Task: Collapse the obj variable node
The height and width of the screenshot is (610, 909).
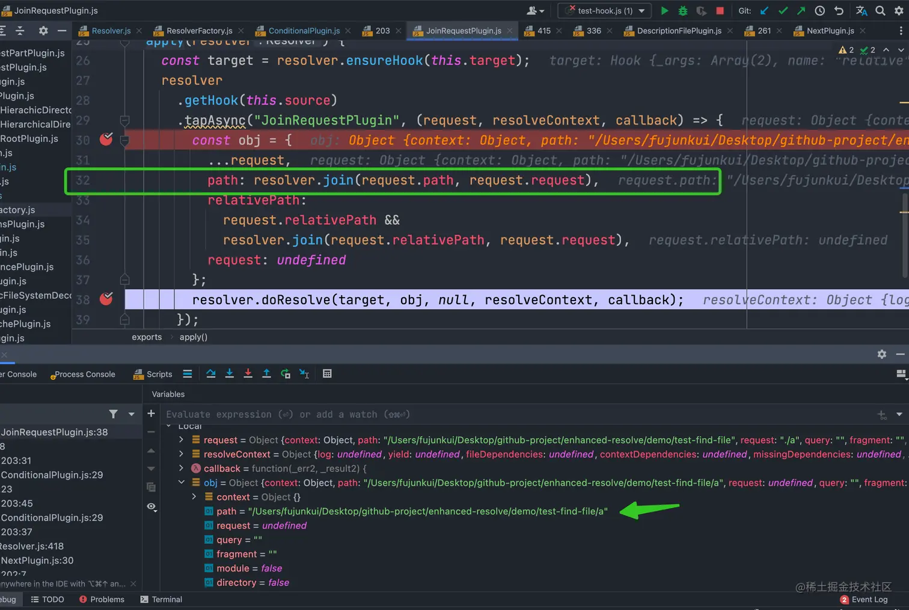Action: (182, 483)
